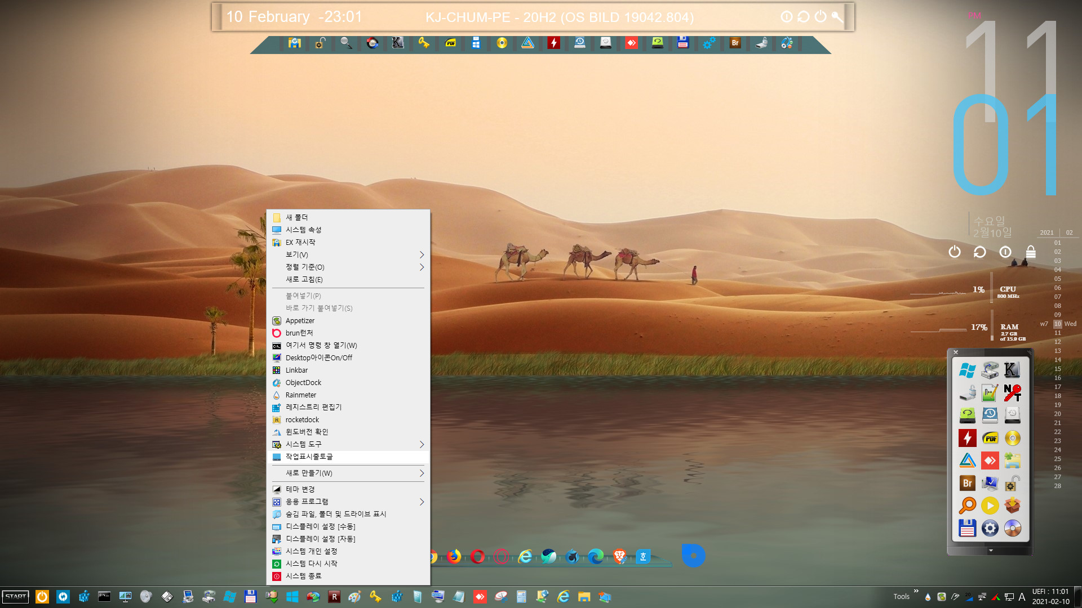Open the clover folder icon in the side launcher

(x=1012, y=461)
